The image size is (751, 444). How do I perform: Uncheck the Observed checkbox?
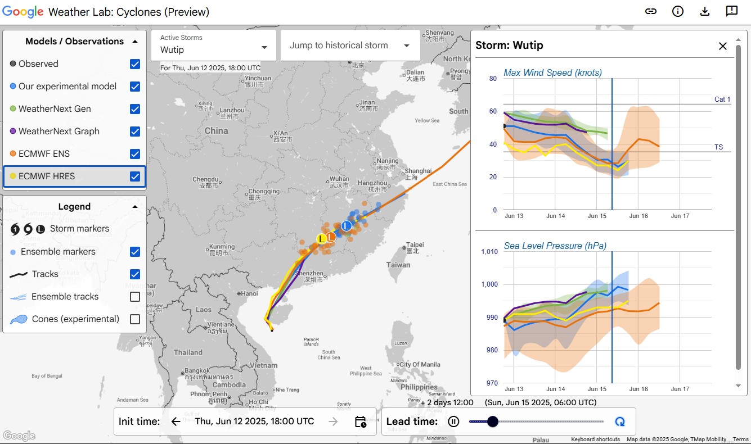(x=135, y=64)
